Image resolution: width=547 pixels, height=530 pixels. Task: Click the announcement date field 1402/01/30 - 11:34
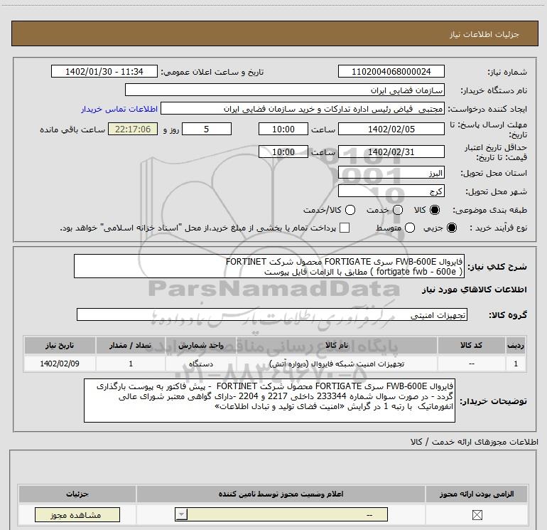coord(104,72)
